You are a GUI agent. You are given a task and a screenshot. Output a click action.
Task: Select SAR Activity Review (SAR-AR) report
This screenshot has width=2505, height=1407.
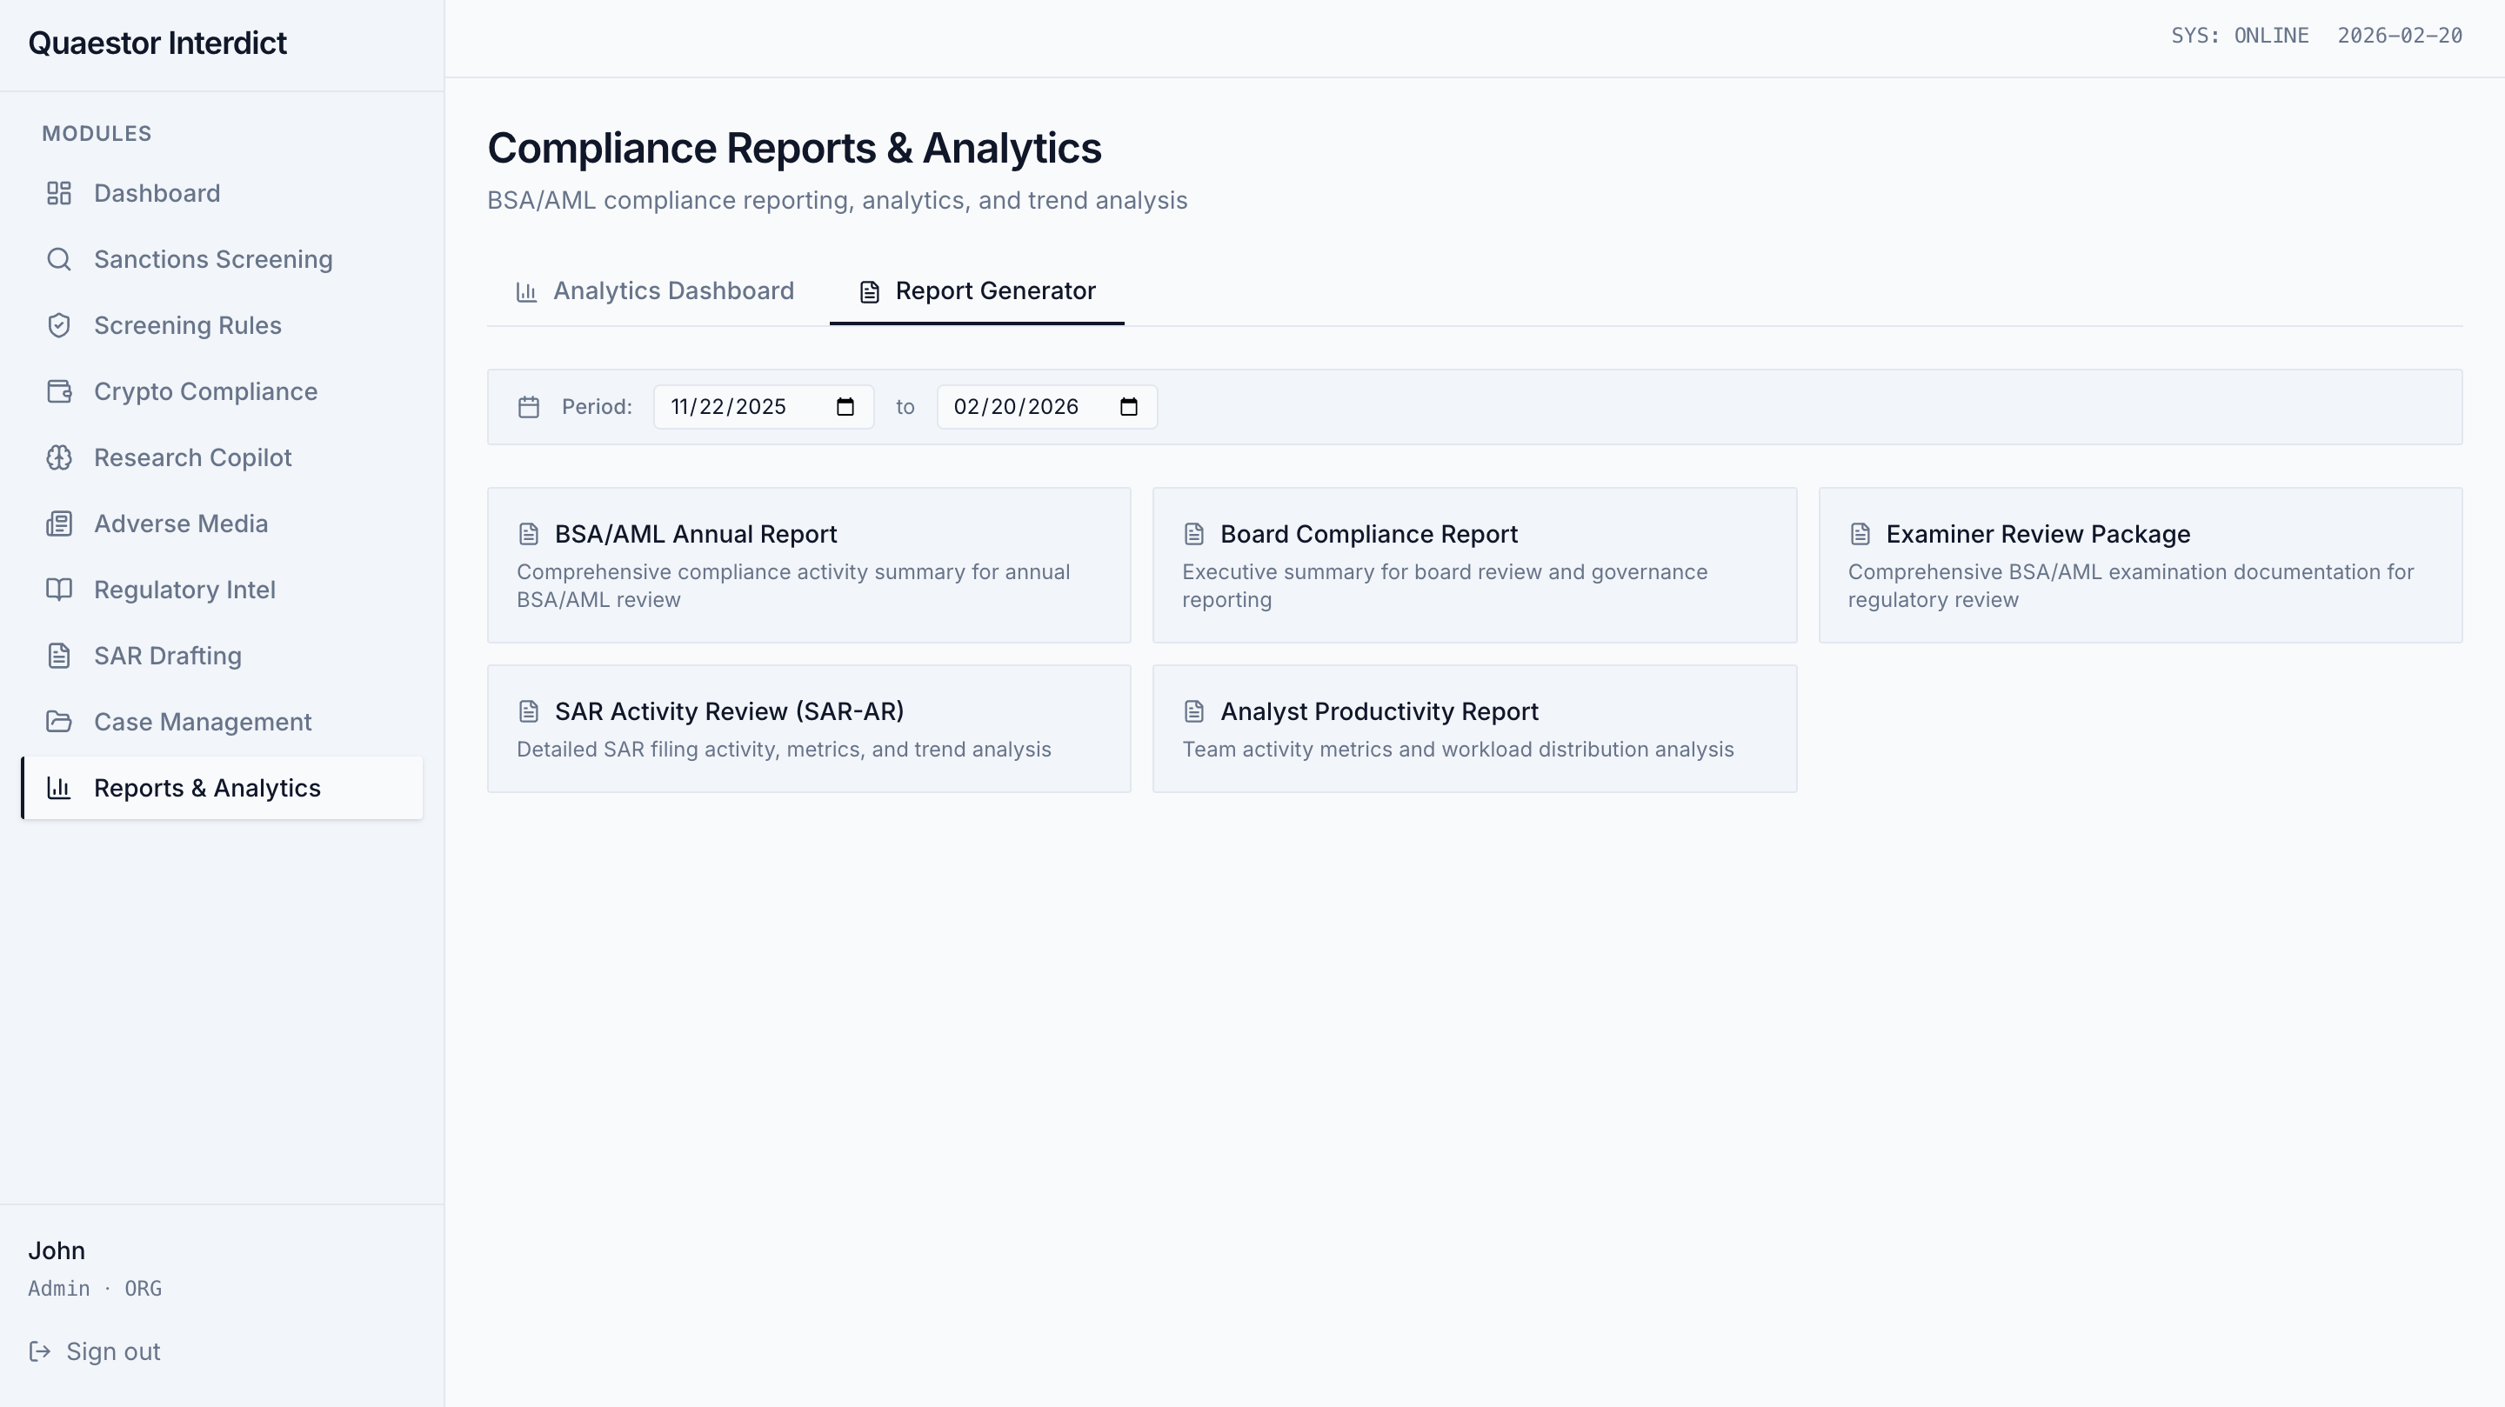808,729
